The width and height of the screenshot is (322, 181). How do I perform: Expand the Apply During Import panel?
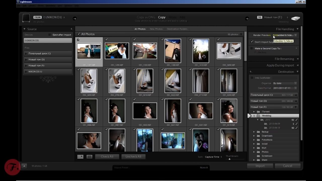(x=280, y=65)
